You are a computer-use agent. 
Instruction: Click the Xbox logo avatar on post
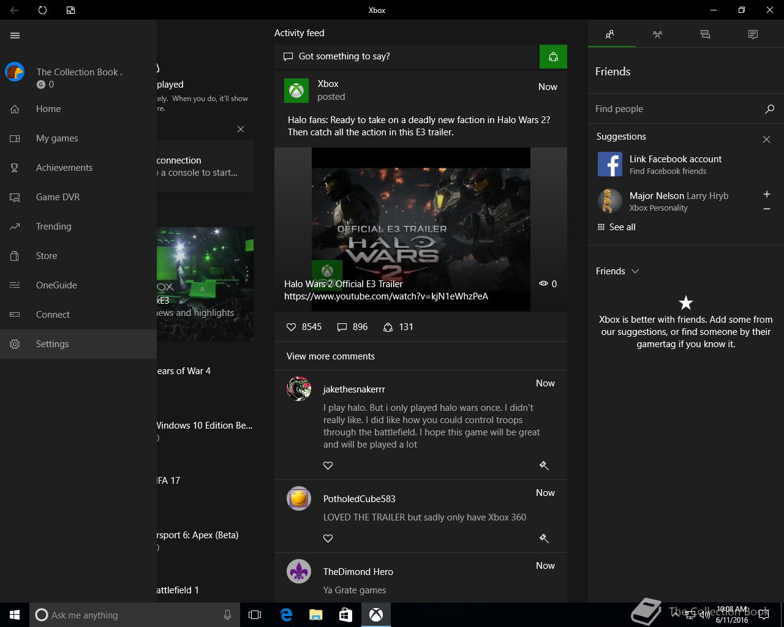coord(296,91)
